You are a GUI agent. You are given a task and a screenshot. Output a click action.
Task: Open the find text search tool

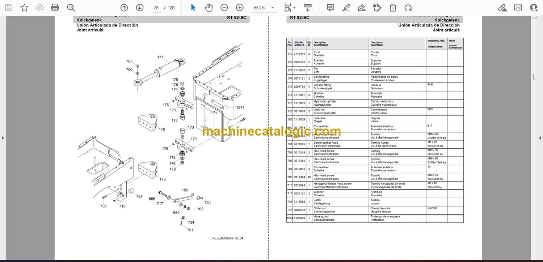coord(71,8)
